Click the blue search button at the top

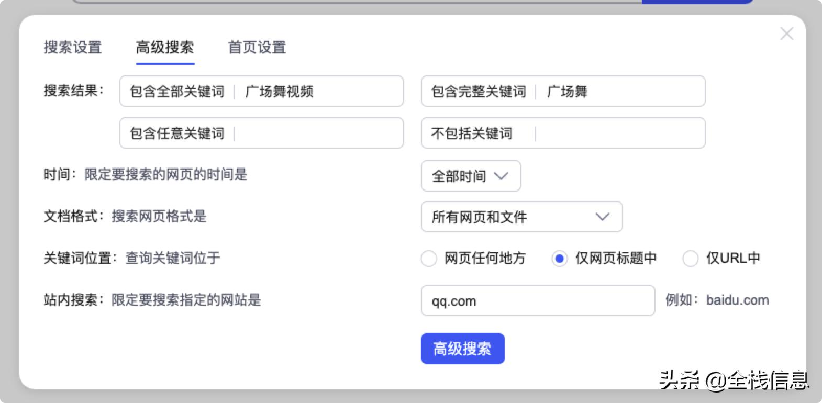click(699, 2)
